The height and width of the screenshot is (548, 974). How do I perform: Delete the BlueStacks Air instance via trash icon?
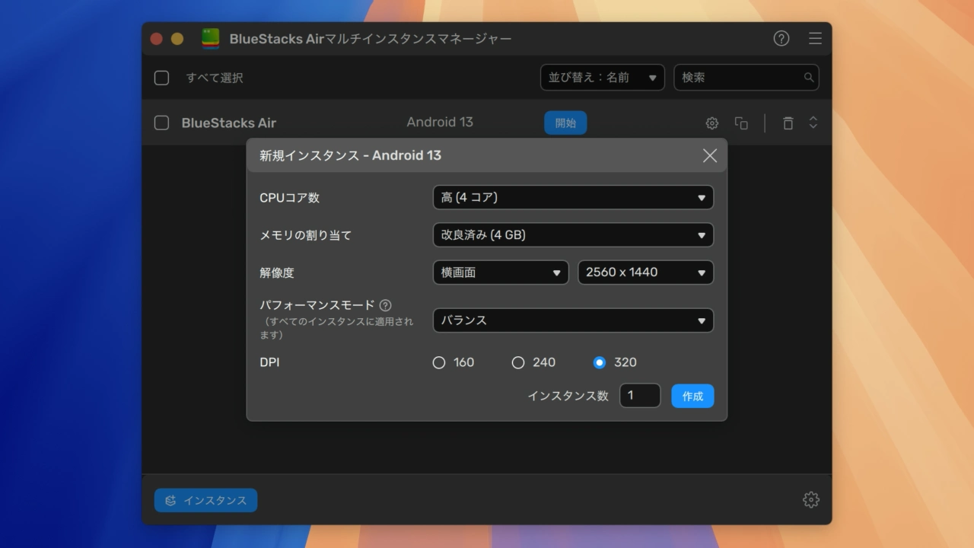tap(788, 123)
